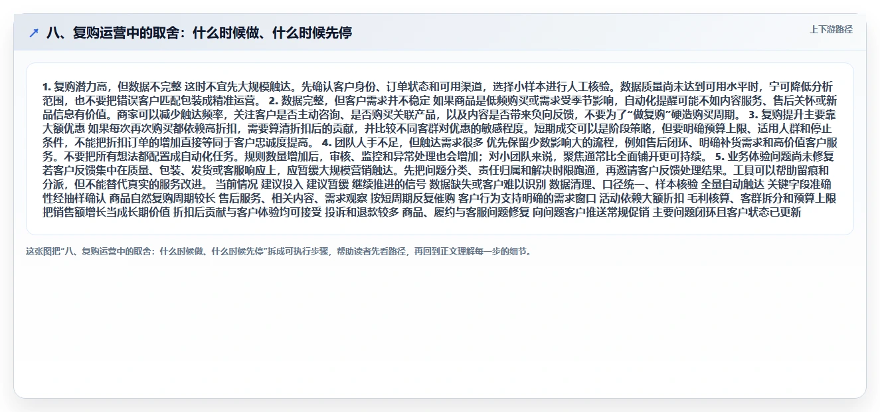Click the text 2. 数据完整，但客户需求并不稳定

(x=349, y=101)
